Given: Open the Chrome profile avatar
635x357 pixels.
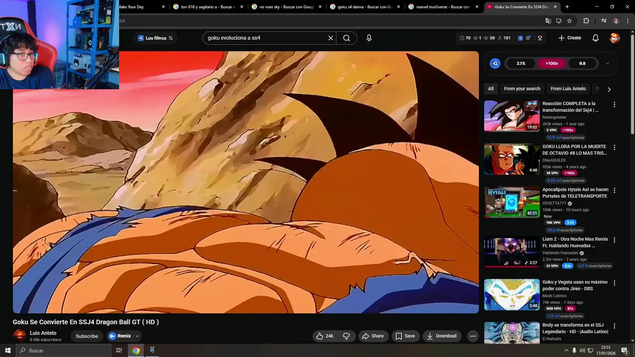Looking at the screenshot, I should tap(616, 21).
